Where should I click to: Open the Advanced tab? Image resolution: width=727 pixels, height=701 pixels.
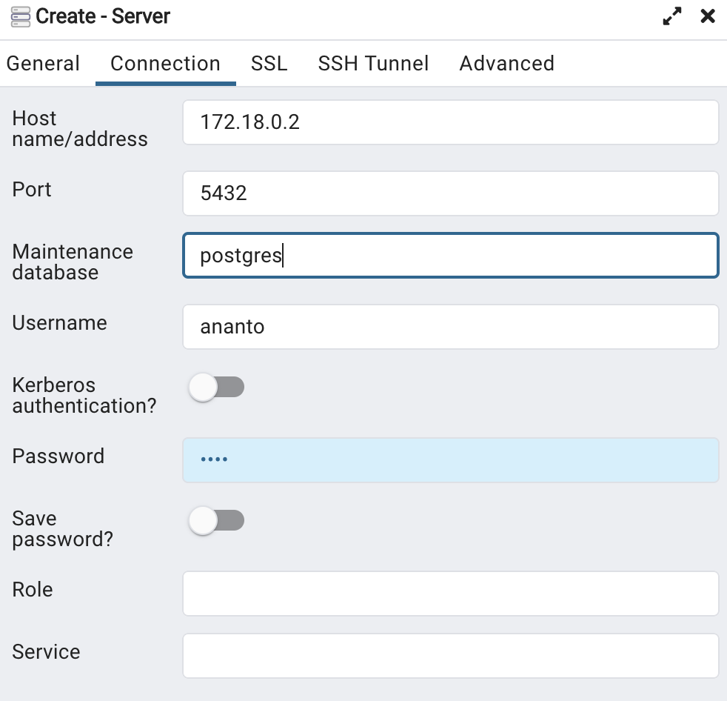click(507, 64)
